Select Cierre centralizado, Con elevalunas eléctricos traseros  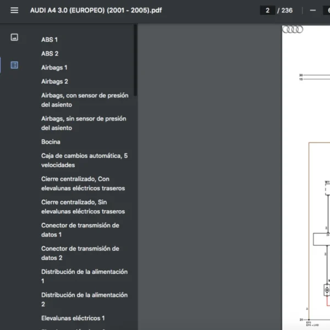tap(82, 183)
